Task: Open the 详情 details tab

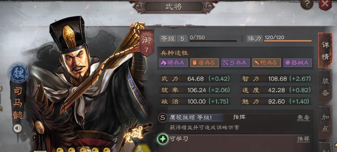Action: (x=325, y=50)
